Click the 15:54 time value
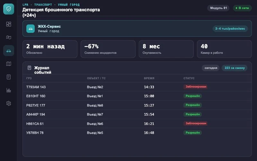The width and height of the screenshot is (257, 161). pyautogui.click(x=149, y=114)
